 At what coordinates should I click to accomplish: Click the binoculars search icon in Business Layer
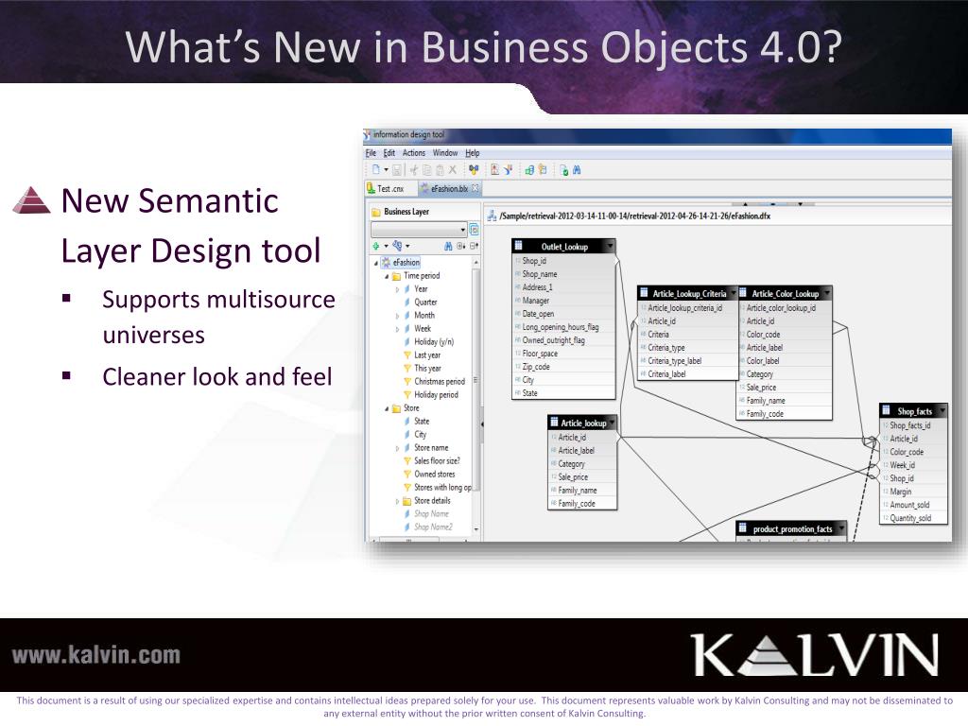coord(448,246)
